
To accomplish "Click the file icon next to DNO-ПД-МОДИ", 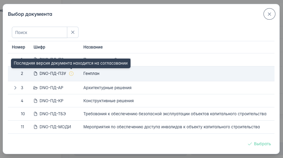I will tap(36, 127).
